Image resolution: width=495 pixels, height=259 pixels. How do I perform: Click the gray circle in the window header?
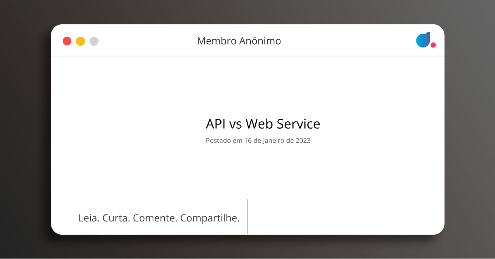click(x=94, y=41)
